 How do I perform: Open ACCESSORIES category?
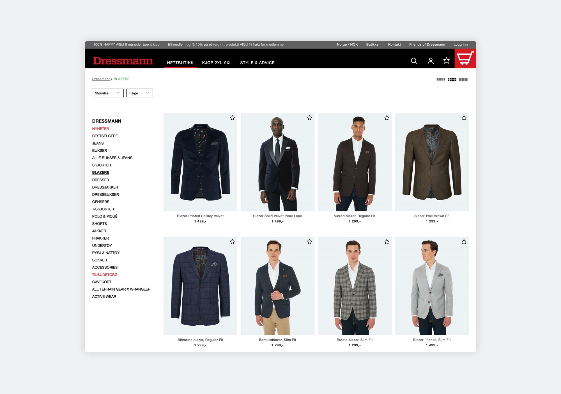coord(105,267)
